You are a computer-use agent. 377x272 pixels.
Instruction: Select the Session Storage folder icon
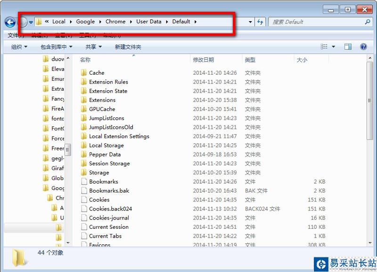[x=84, y=163]
